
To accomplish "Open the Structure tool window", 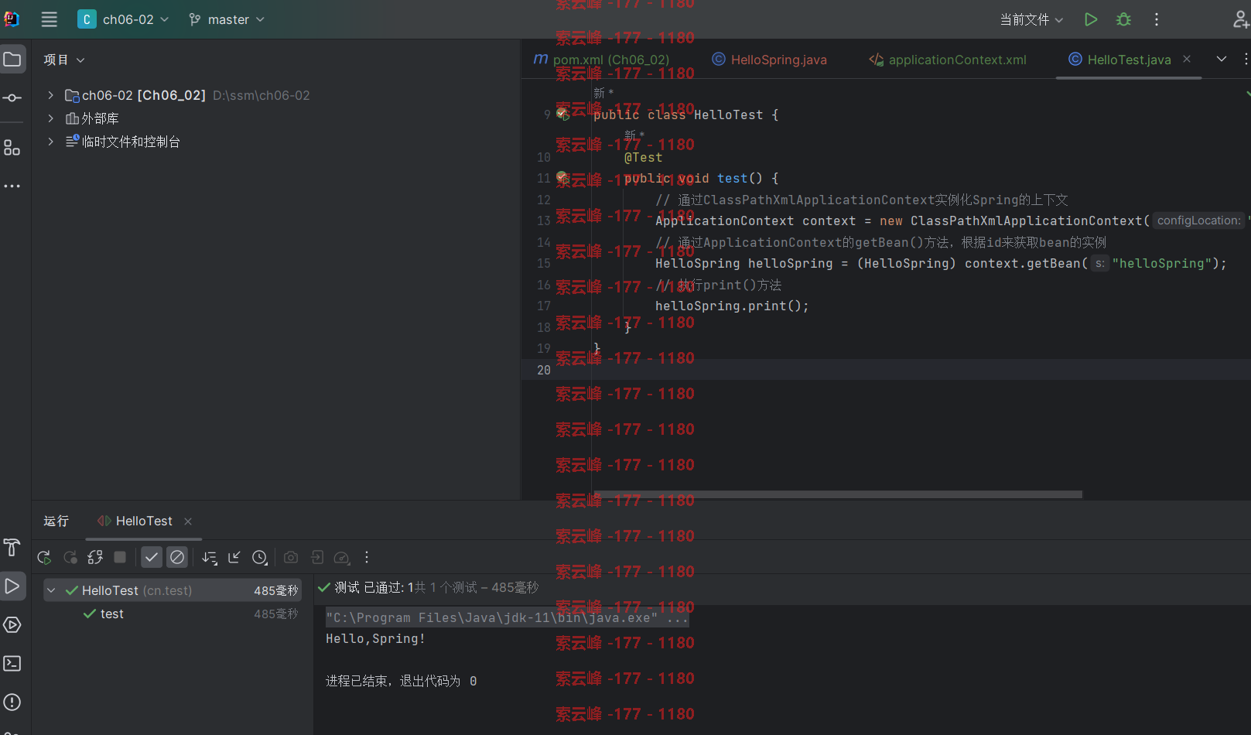I will [12, 147].
